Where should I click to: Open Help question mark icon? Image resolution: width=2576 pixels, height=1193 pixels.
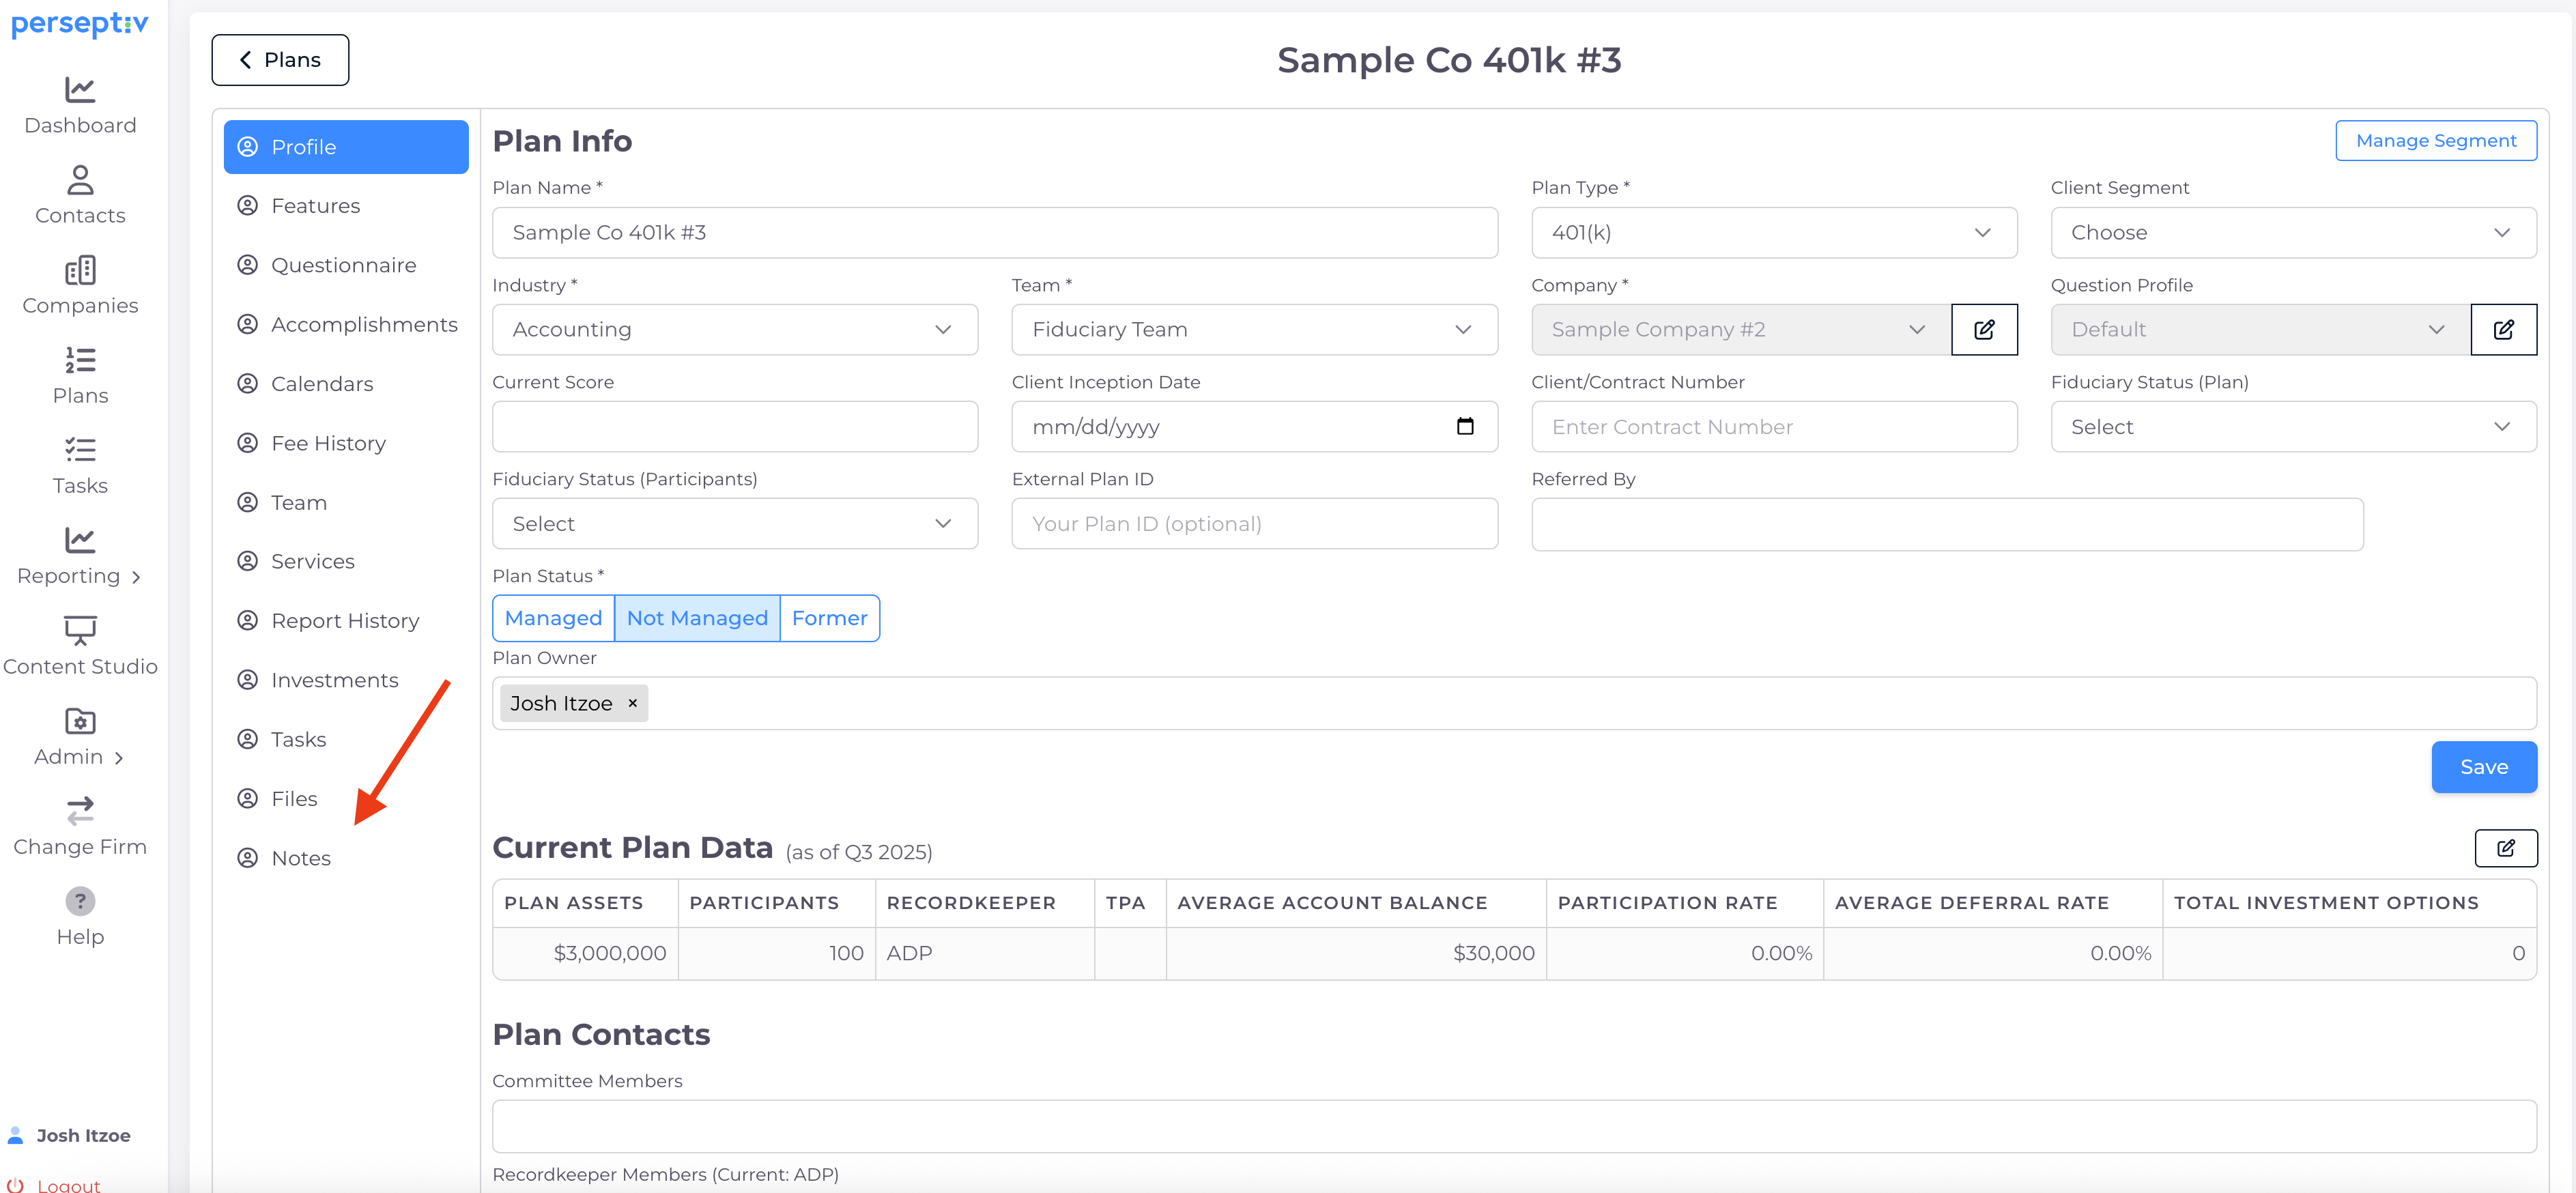pyautogui.click(x=80, y=901)
